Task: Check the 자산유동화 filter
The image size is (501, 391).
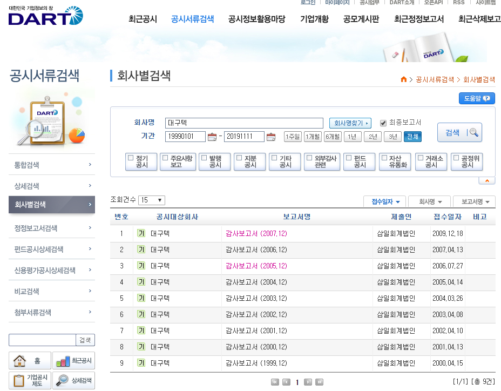Action: point(384,158)
